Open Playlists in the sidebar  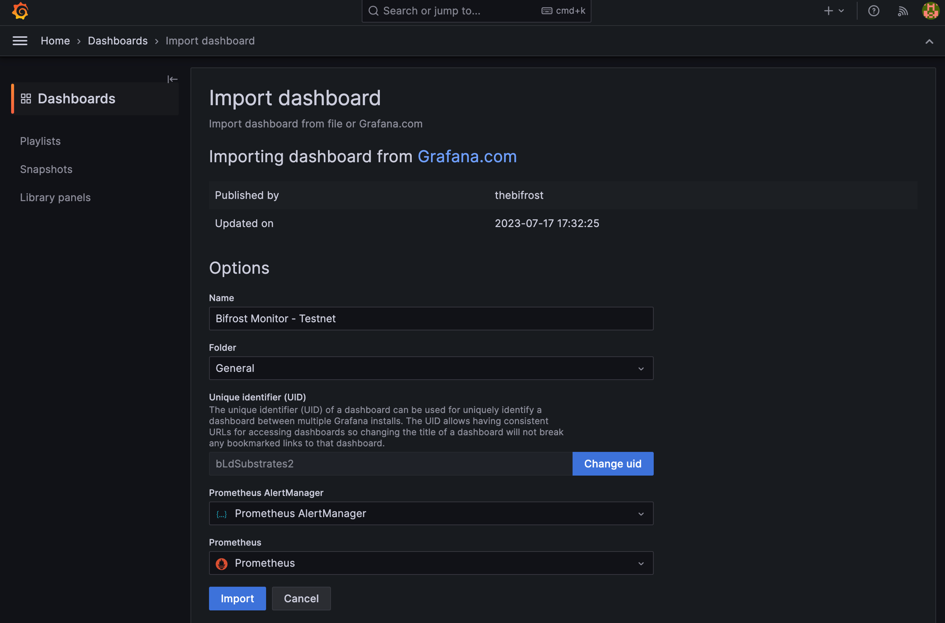(40, 141)
